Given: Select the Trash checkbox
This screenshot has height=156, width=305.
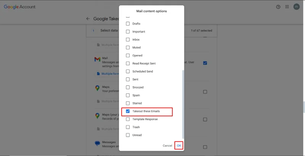Looking at the screenshot, I should coord(128,127).
